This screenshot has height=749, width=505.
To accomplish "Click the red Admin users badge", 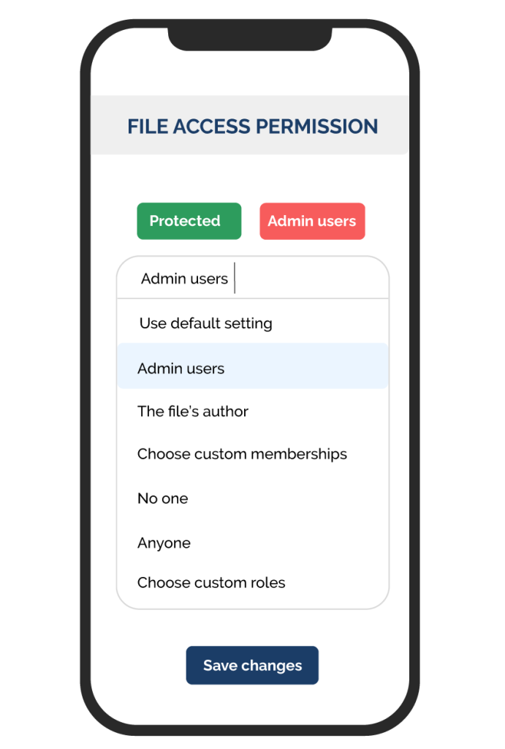I will (312, 221).
